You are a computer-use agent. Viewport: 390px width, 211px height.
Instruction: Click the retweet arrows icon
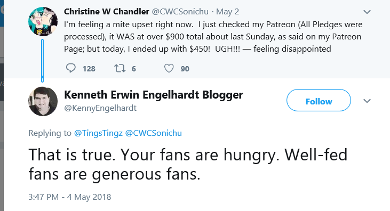point(120,68)
